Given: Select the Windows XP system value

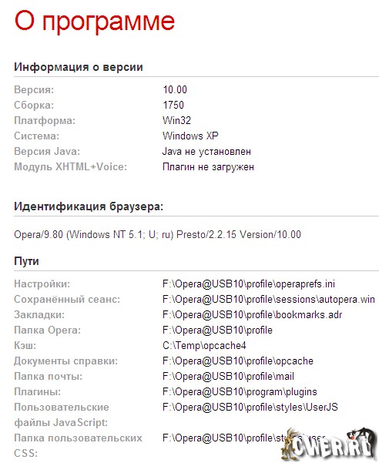Looking at the screenshot, I should (x=190, y=136).
